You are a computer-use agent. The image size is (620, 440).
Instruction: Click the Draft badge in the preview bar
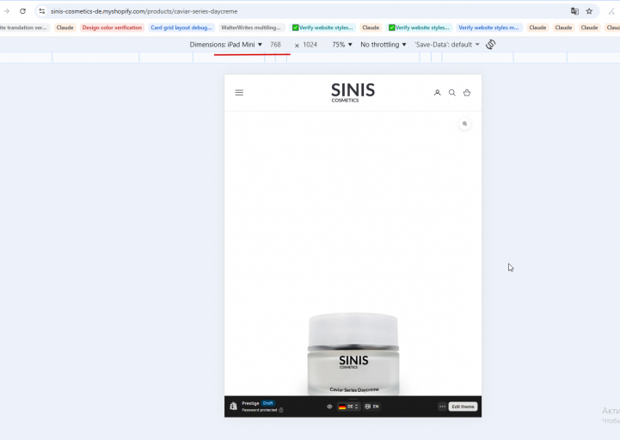tap(267, 403)
